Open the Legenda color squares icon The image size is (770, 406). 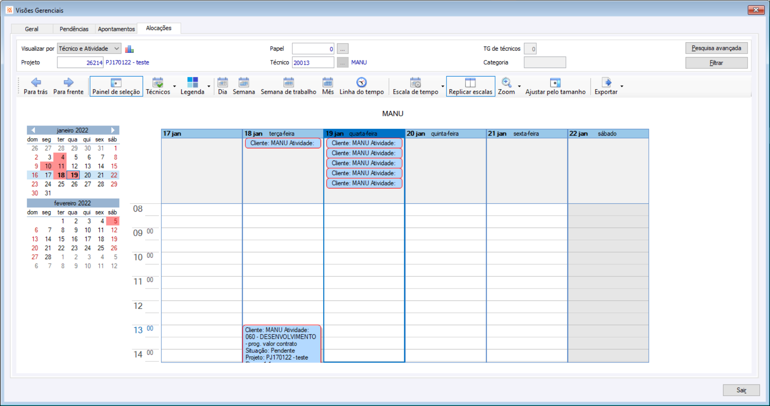193,82
